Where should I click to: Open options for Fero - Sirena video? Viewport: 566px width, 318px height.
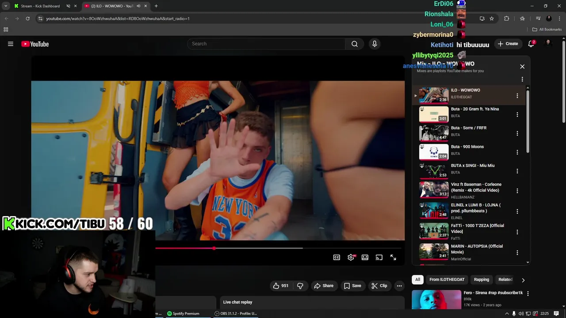coord(528,293)
